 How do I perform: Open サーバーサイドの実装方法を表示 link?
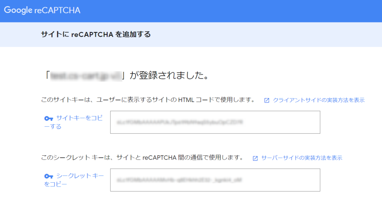pos(302,158)
